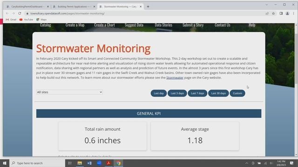The height and width of the screenshot is (167, 298).
Task: Open the Data Stories menu item
Action: coord(163,25)
